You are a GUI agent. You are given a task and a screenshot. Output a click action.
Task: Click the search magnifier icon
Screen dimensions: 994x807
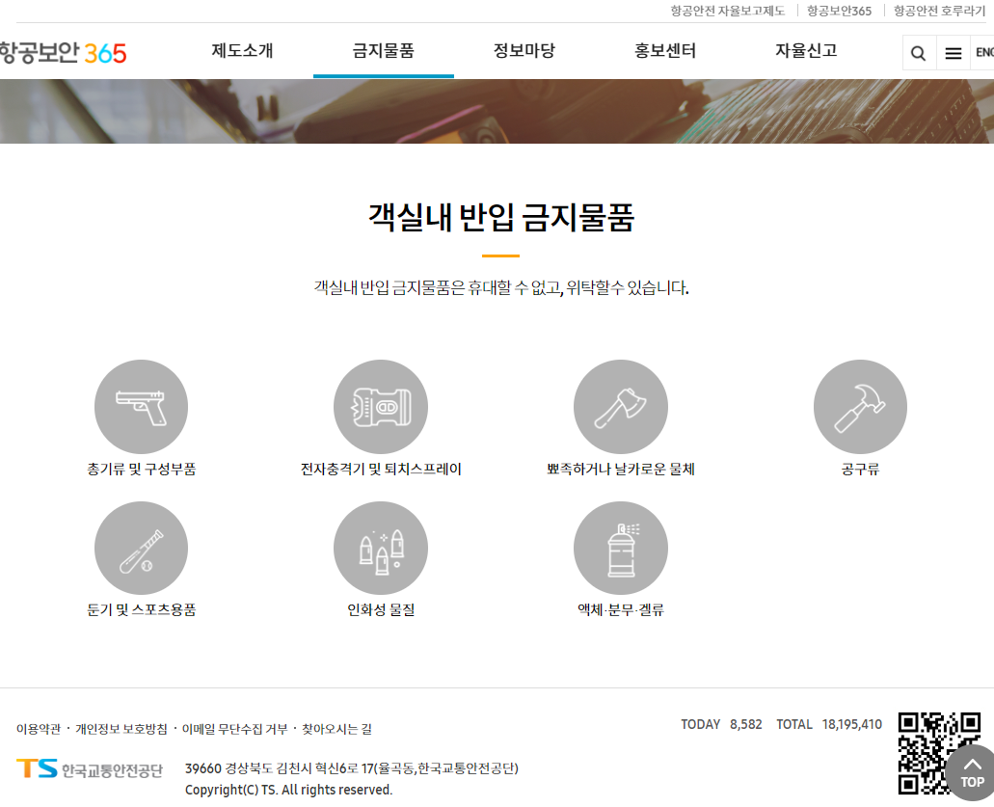tap(918, 53)
